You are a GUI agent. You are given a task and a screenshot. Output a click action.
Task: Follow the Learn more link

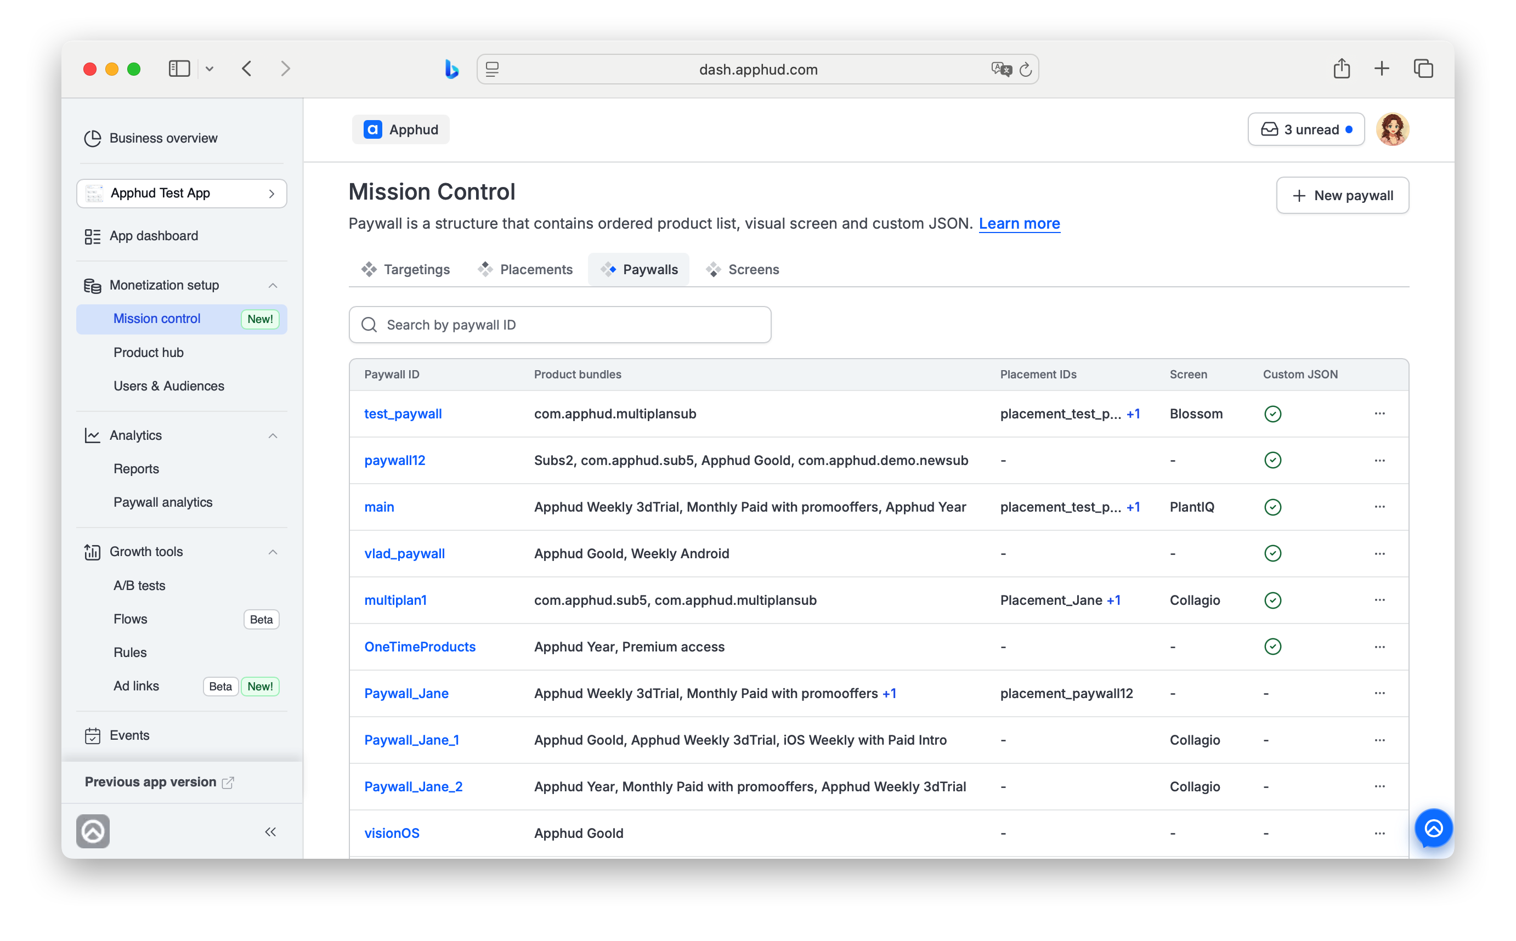pos(1019,224)
